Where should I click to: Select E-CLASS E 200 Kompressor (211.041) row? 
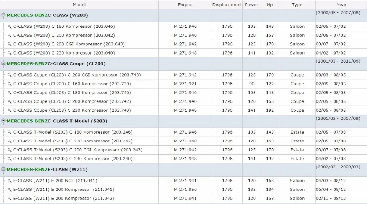point(183,189)
